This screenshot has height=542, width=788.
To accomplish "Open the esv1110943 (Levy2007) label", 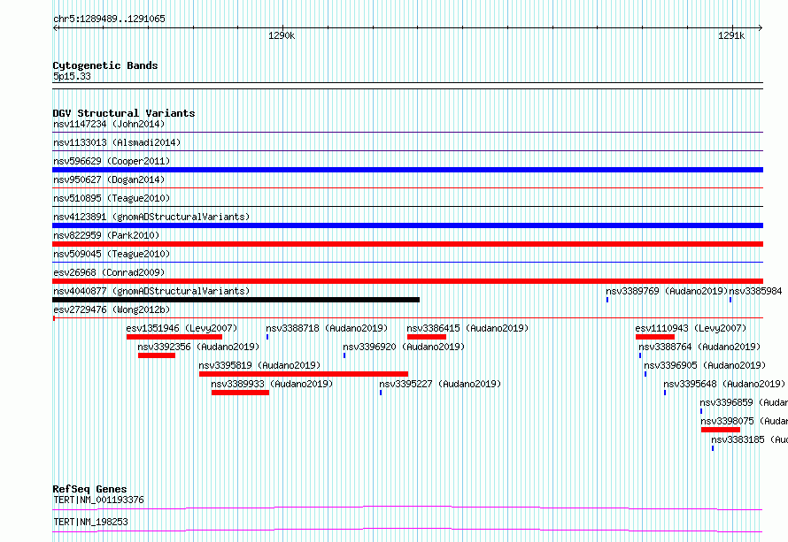I will click(x=691, y=328).
